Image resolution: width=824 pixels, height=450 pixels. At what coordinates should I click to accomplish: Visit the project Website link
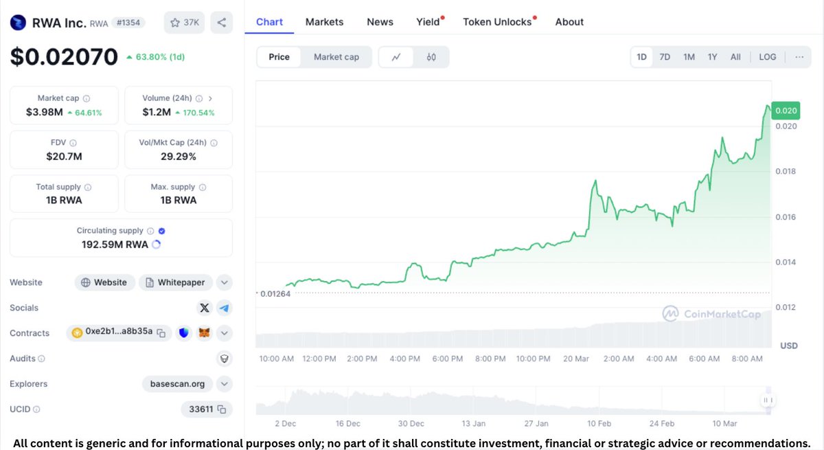pos(104,282)
